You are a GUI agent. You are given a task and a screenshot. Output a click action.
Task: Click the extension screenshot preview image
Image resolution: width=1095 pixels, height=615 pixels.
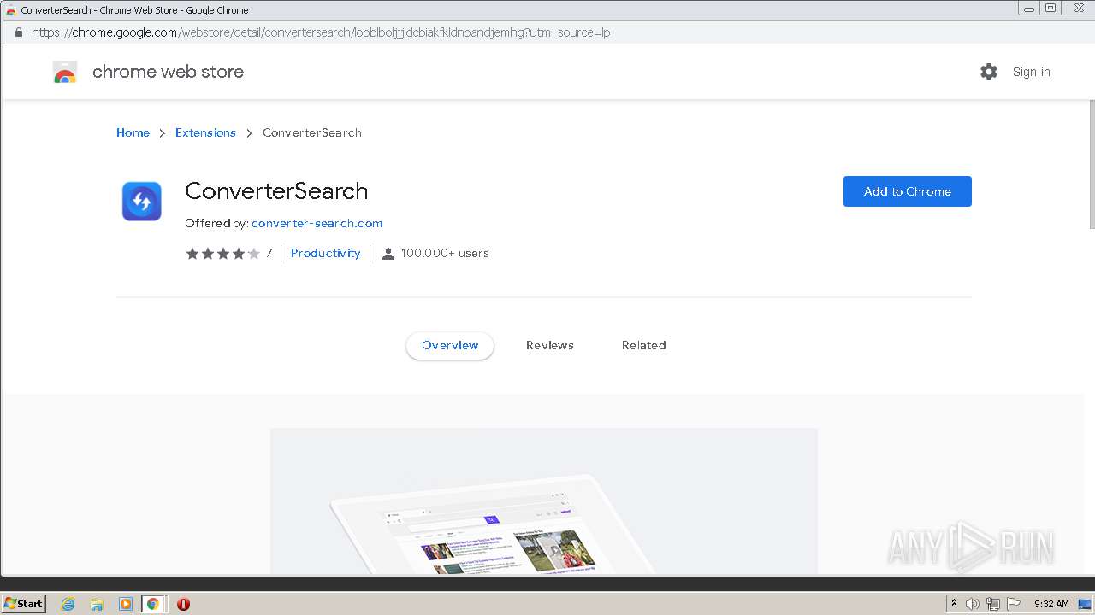[x=544, y=501]
